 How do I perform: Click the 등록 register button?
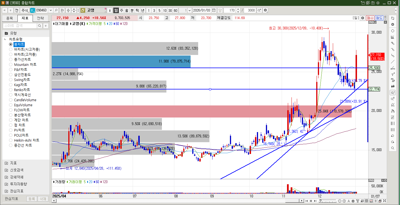tap(32, 199)
